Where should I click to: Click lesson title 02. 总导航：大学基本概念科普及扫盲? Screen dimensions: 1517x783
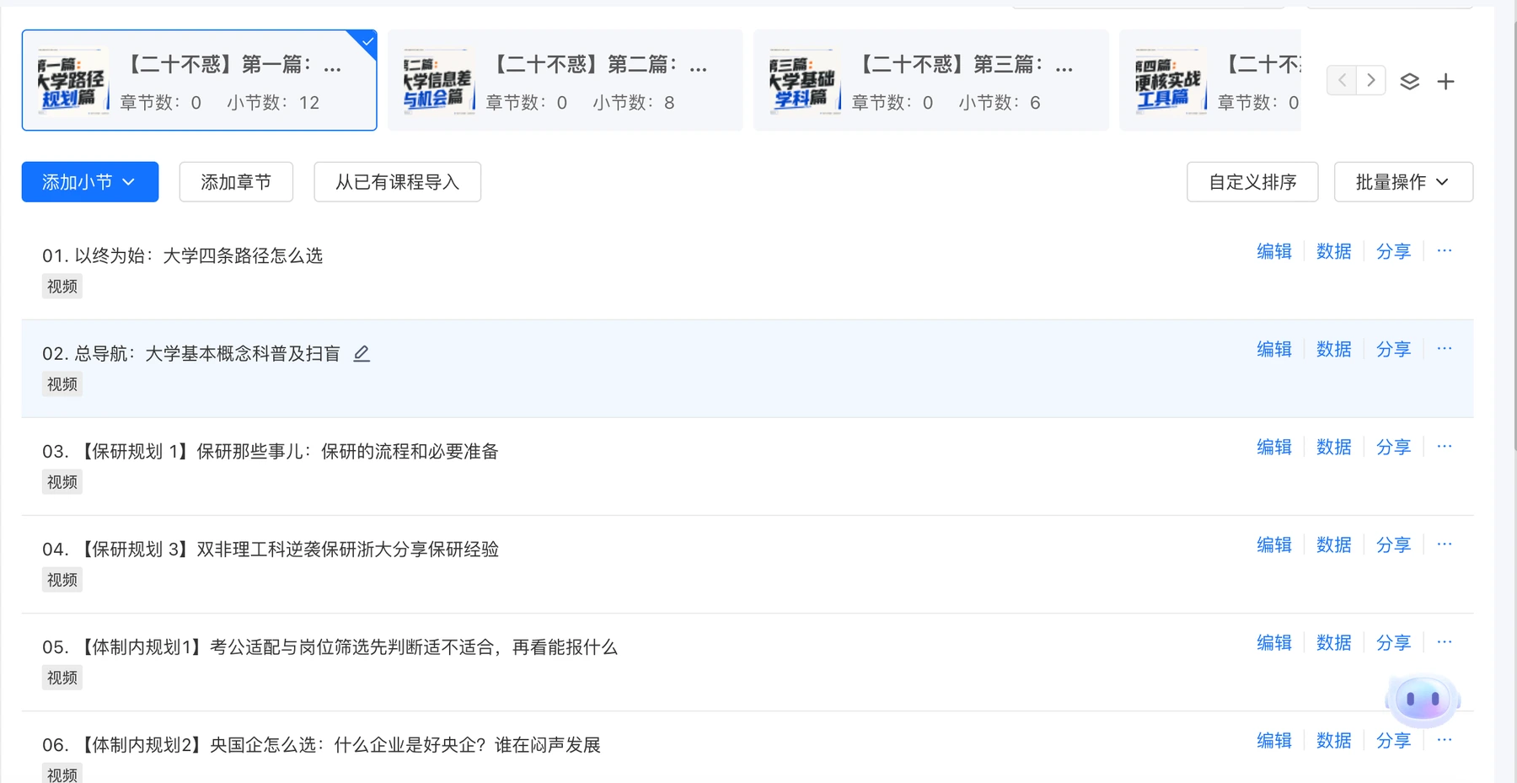(191, 353)
